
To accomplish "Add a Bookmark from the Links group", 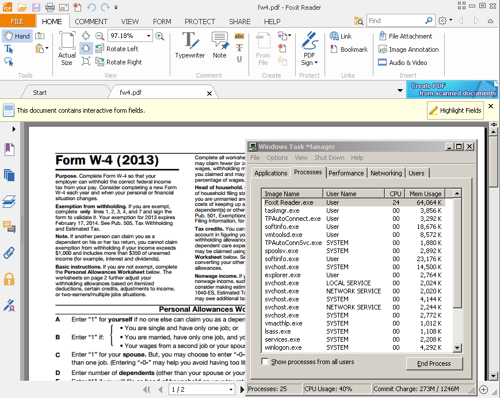I will point(349,49).
